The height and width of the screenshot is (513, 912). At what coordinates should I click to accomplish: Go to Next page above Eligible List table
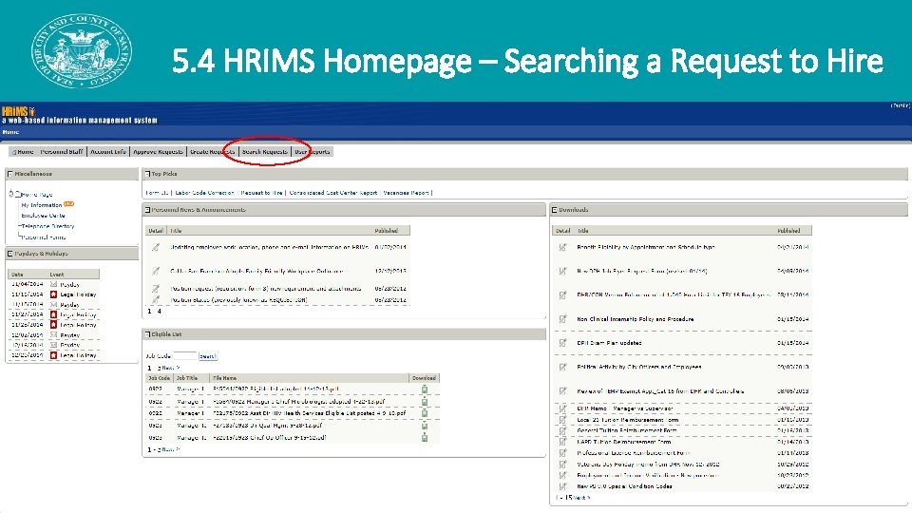(169, 369)
